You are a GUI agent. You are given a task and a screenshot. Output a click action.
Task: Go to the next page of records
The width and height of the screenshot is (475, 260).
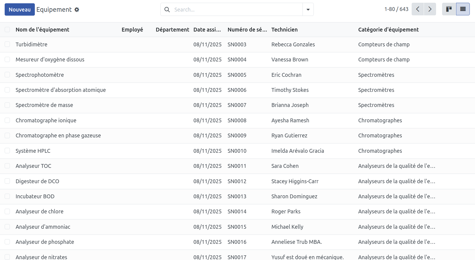tap(430, 9)
